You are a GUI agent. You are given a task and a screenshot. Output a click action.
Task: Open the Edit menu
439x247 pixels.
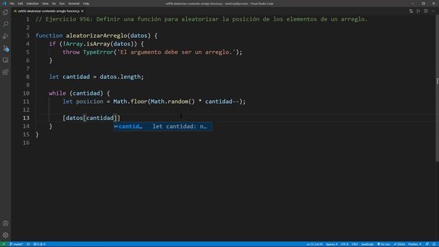click(21, 3)
